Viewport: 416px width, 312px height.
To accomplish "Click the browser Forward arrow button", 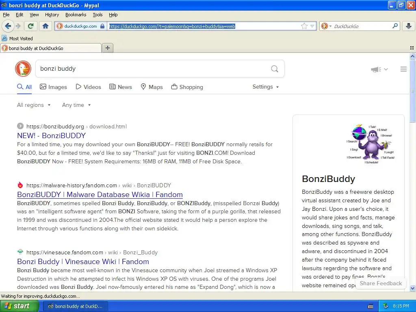I will click(18, 26).
